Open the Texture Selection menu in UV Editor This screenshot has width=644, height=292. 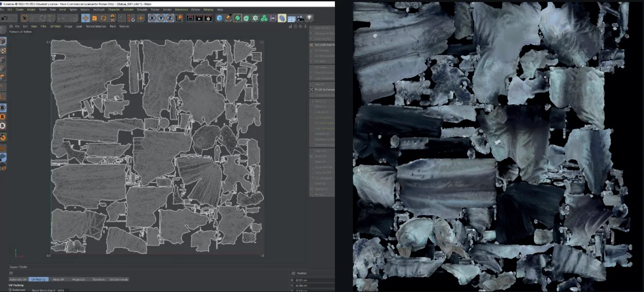pos(96,26)
